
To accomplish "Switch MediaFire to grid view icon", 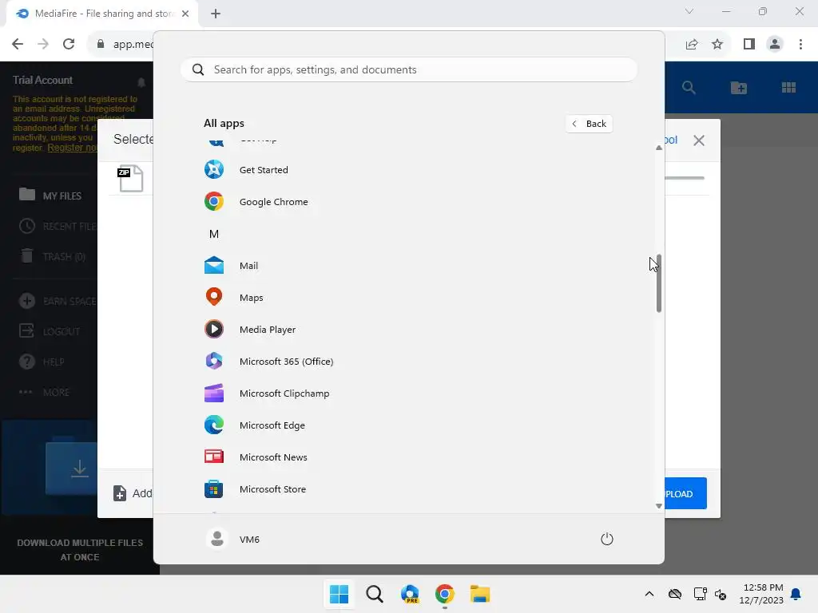I will pyautogui.click(x=788, y=88).
